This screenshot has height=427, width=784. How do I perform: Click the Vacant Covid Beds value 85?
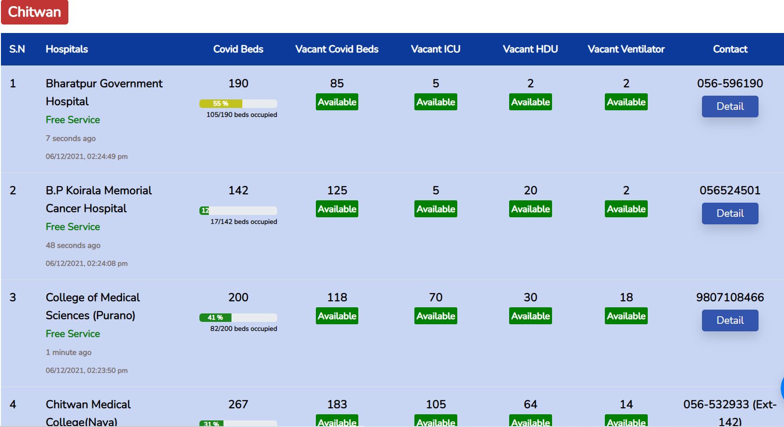click(x=337, y=83)
